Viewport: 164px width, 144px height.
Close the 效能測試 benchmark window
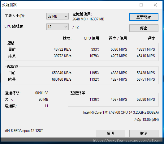click(155, 5)
